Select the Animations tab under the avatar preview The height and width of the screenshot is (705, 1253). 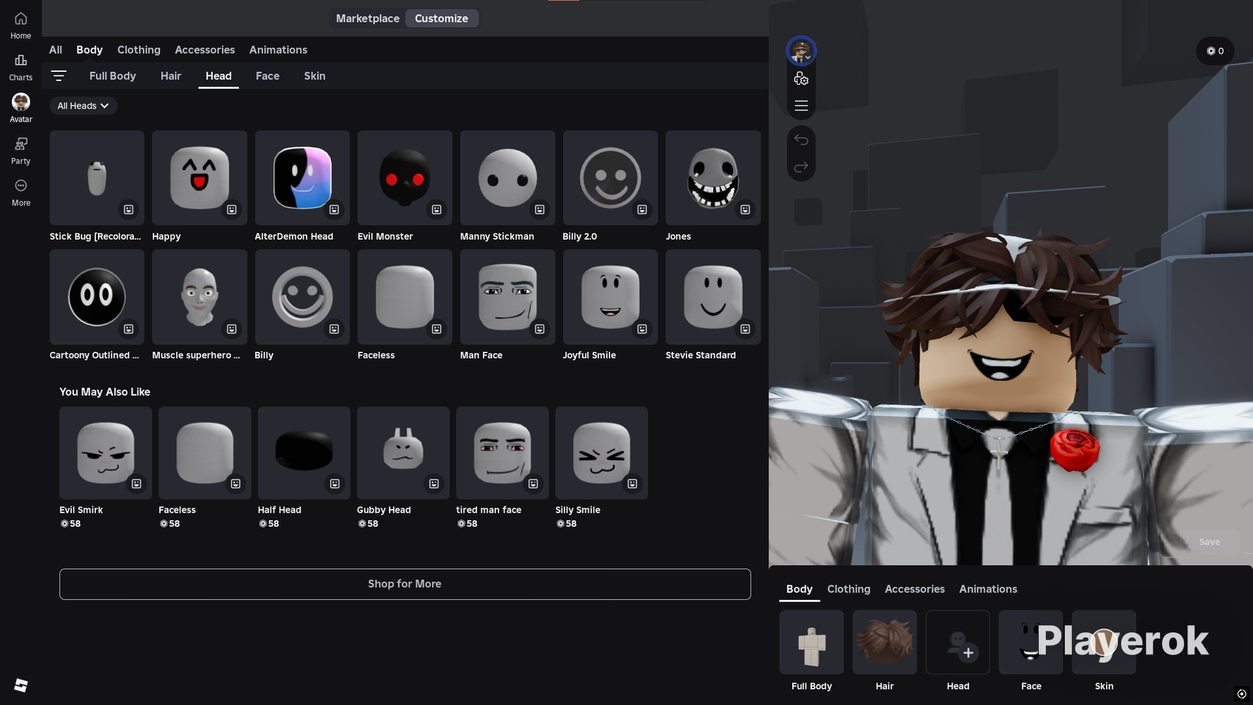pos(988,589)
